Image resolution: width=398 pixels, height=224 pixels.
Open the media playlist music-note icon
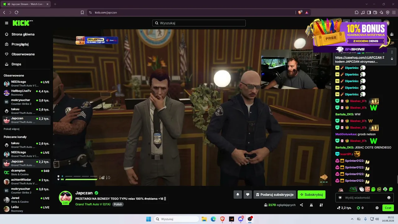pos(363,12)
